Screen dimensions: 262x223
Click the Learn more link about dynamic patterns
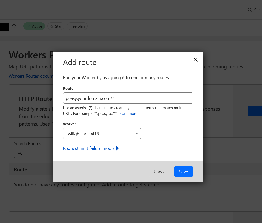128,114
